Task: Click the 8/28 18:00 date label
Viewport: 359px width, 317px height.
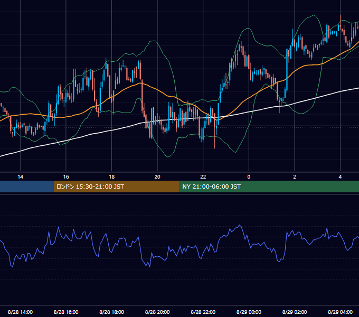Action: click(x=112, y=312)
